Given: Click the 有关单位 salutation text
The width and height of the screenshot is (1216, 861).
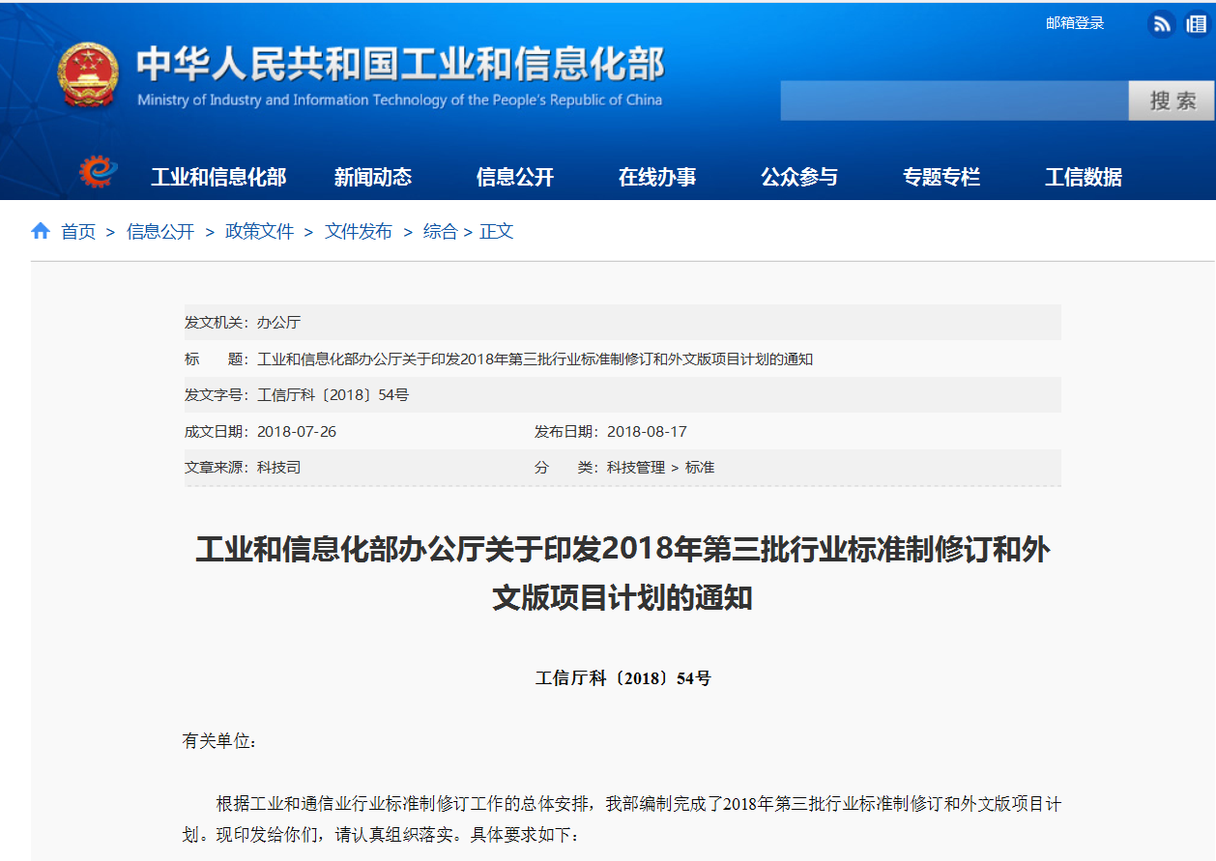Looking at the screenshot, I should pyautogui.click(x=220, y=741).
